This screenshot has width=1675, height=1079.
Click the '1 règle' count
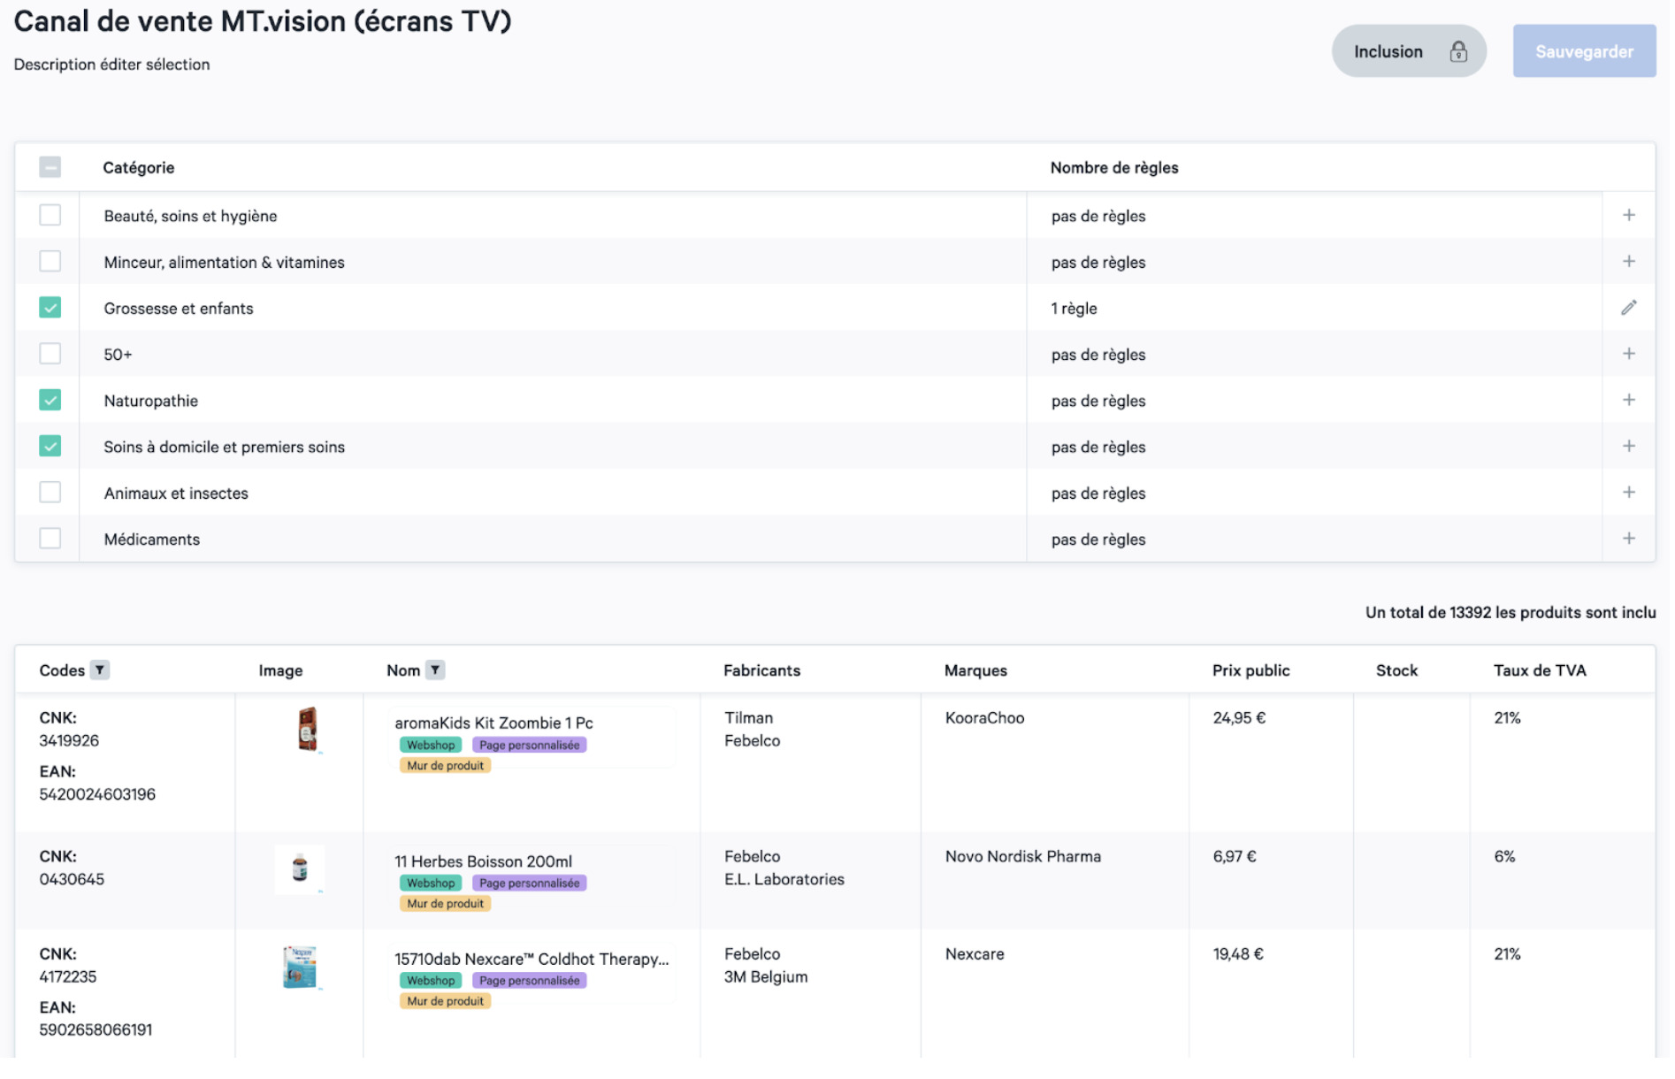[1074, 308]
